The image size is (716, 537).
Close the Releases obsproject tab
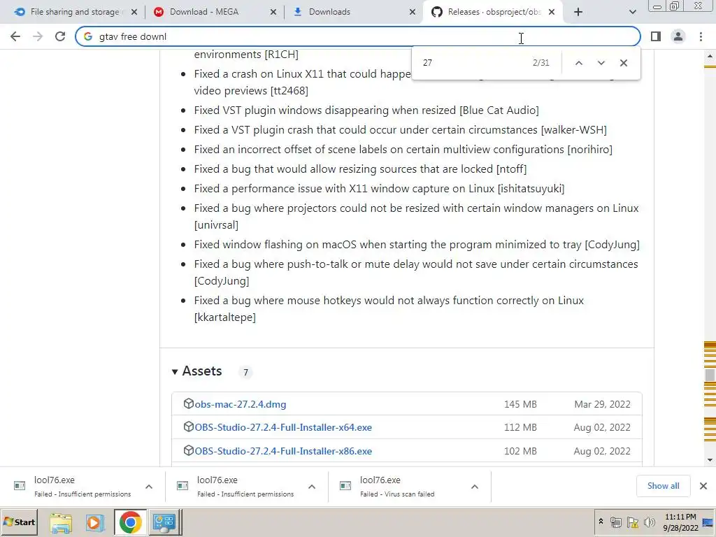[x=552, y=13]
